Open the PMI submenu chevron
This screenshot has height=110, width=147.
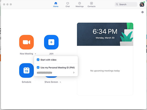tap(74, 73)
